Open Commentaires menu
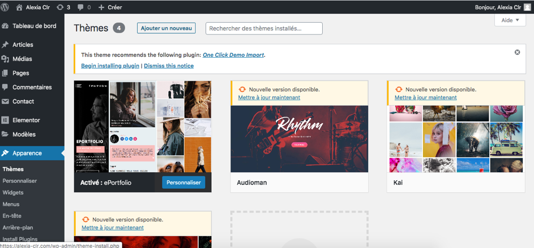This screenshot has height=248, width=534. coord(32,88)
